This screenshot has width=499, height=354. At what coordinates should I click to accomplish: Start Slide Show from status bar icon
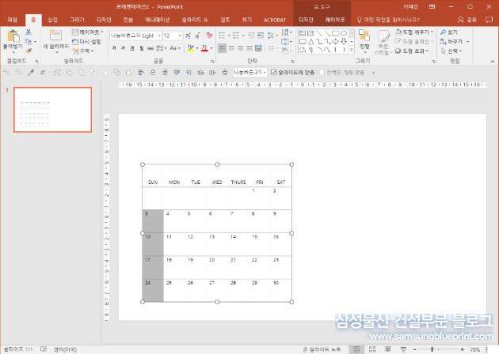(x=403, y=349)
